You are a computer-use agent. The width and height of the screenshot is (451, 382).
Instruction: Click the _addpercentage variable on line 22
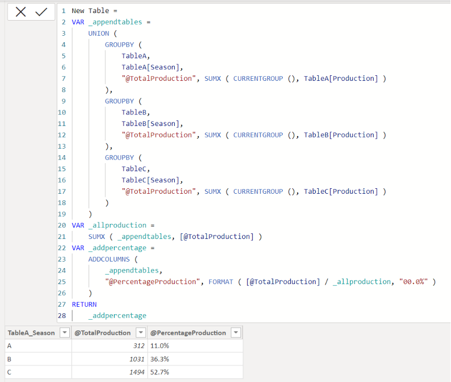(x=118, y=248)
